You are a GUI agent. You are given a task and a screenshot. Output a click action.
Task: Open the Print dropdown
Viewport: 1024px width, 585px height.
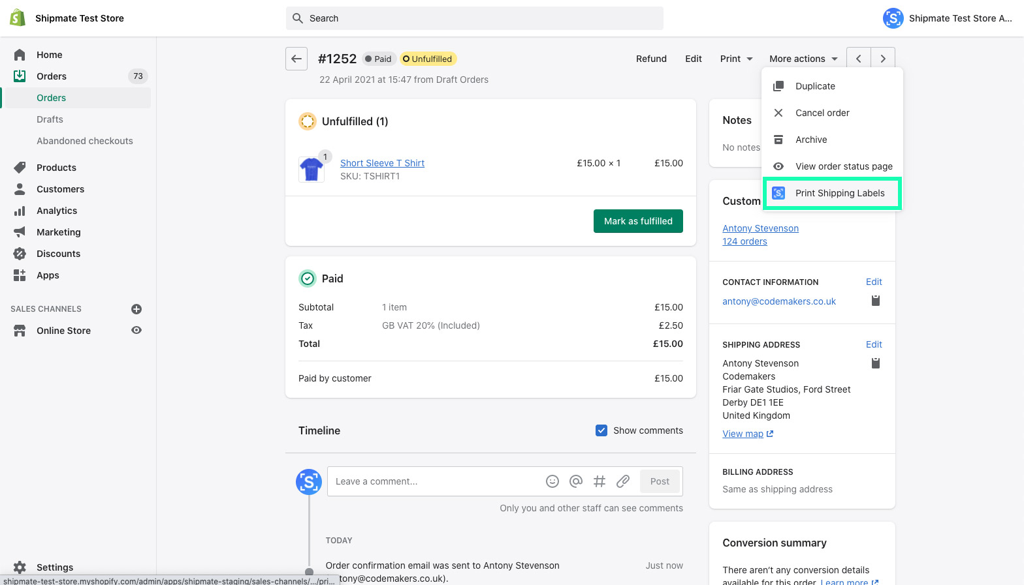(736, 59)
